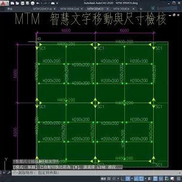Click the Plot (print) icon in Quick Access

(x=32, y=3)
